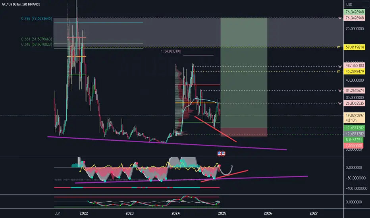The image size is (370, 218).
Task: Select the 76.3428968 green price label
Action: 355,12
